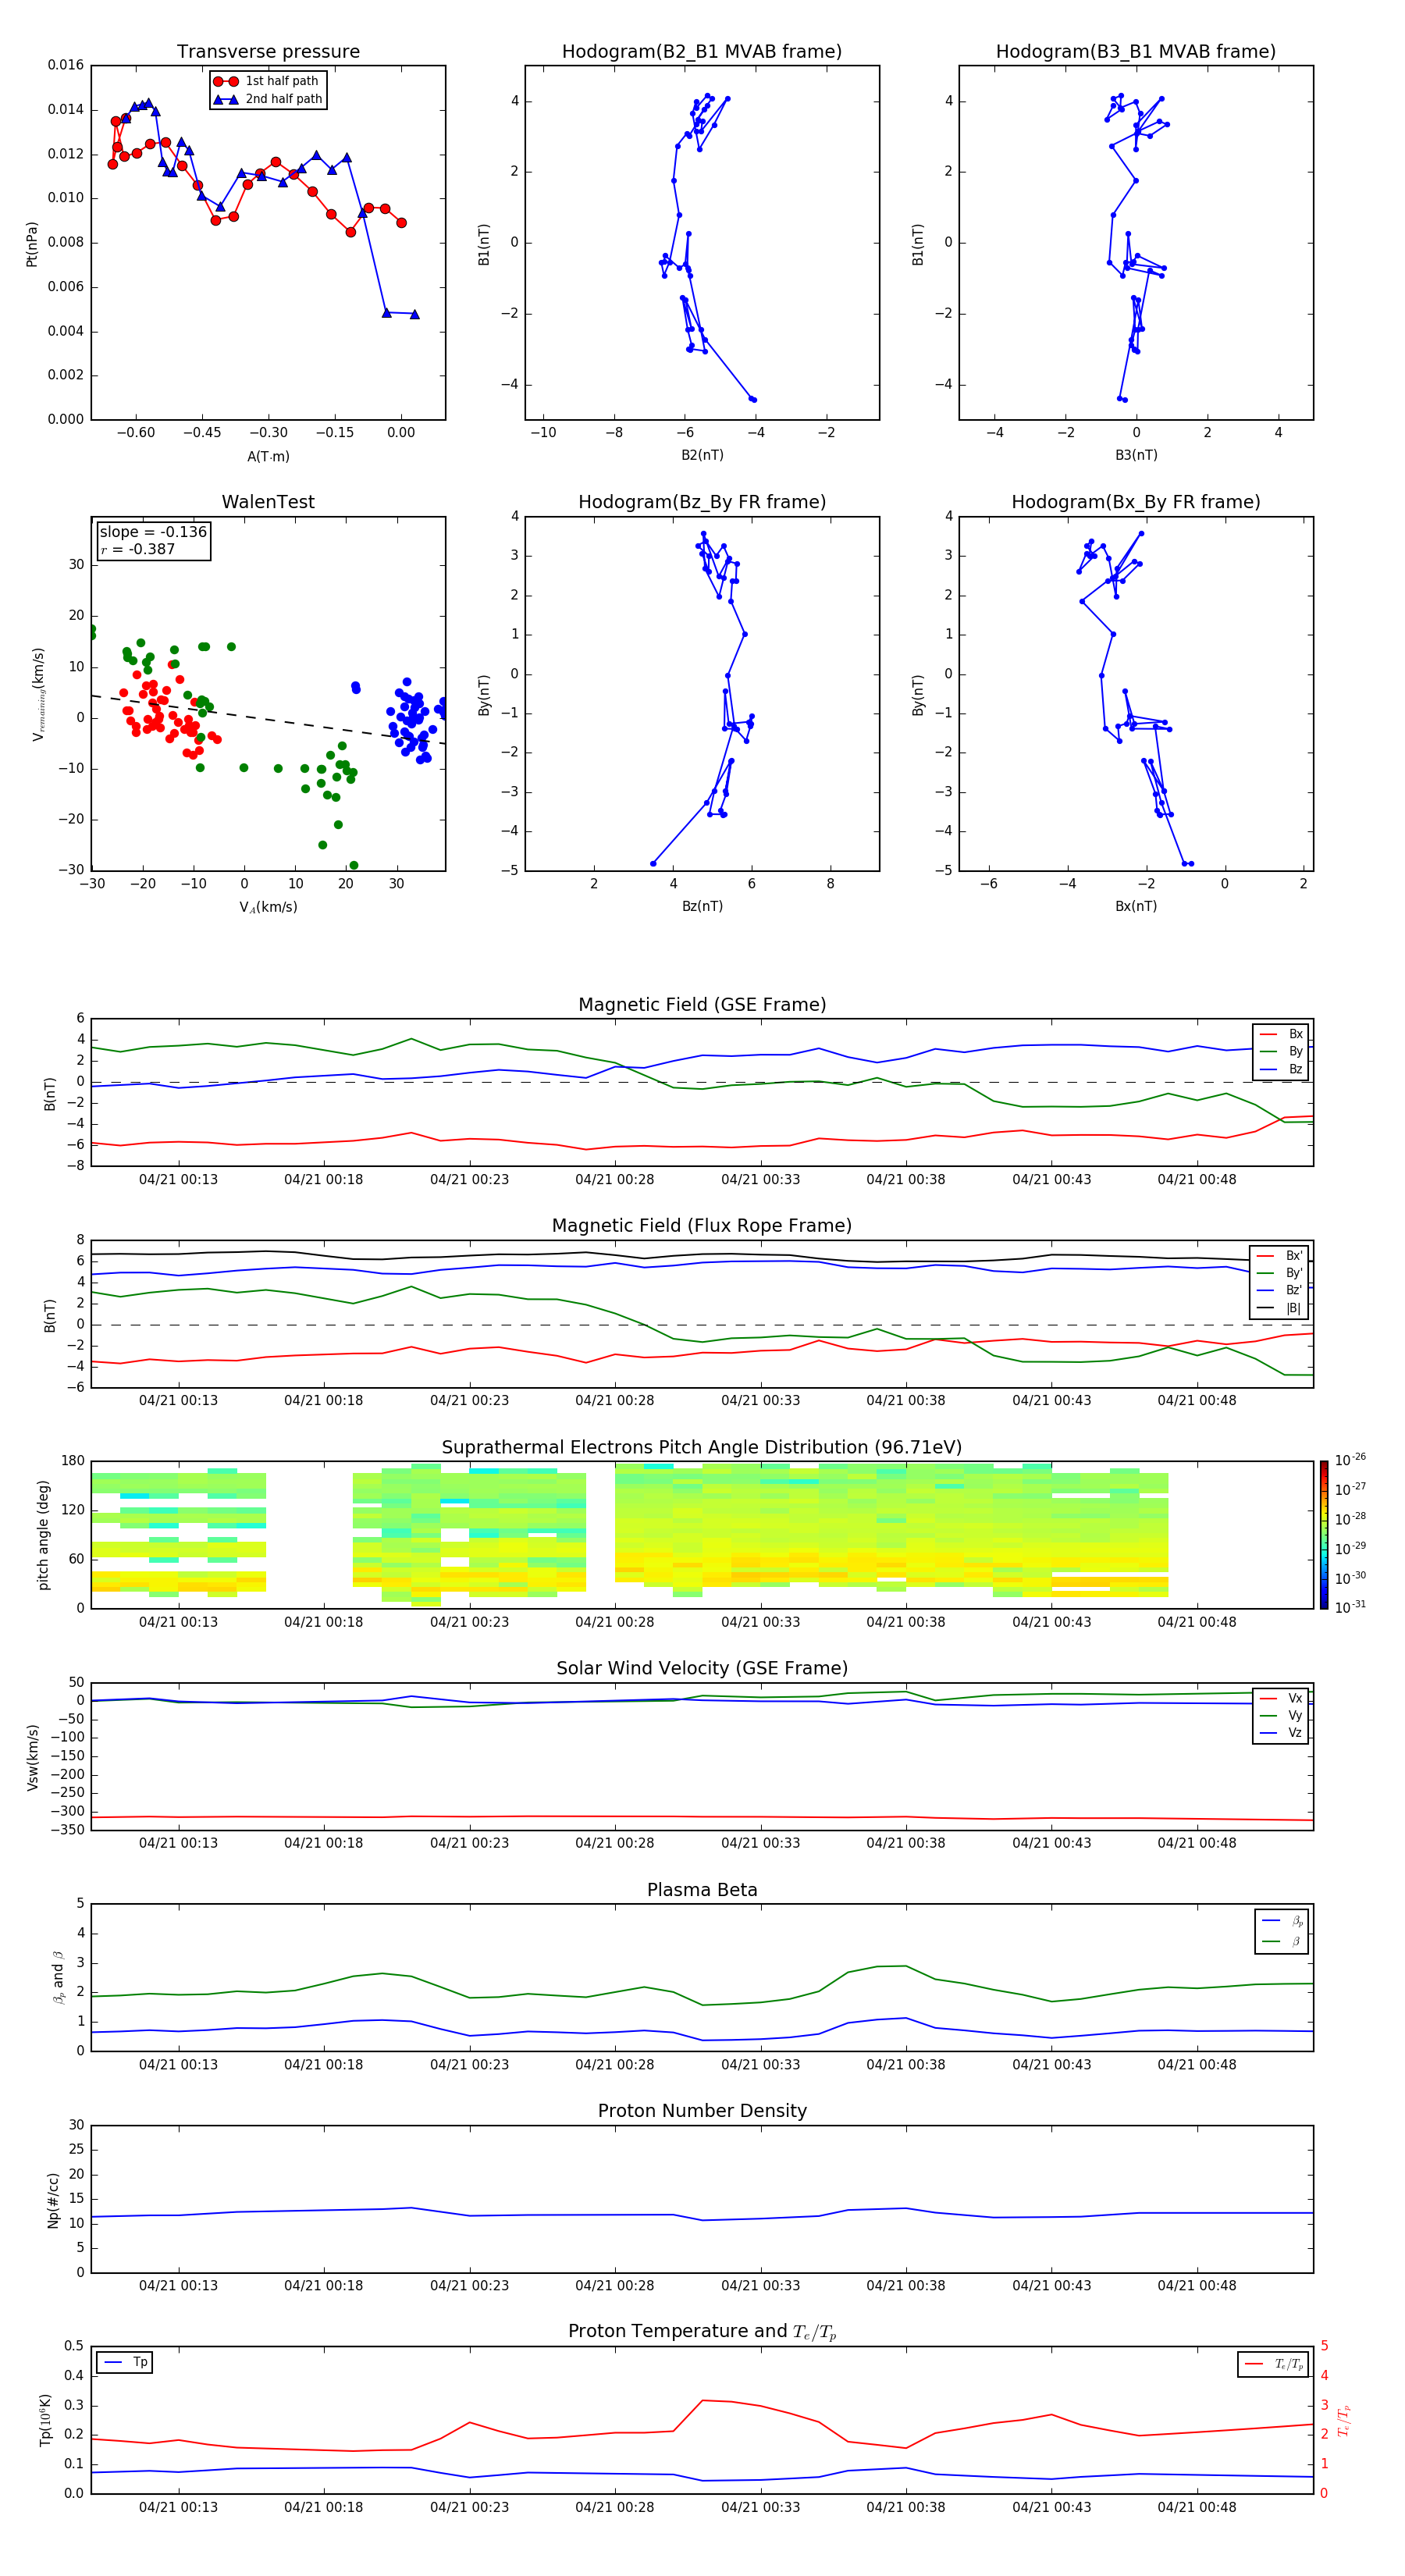Click the Vz legend entry in velocity plot
This screenshot has height=2576, width=1405.
(1281, 1733)
